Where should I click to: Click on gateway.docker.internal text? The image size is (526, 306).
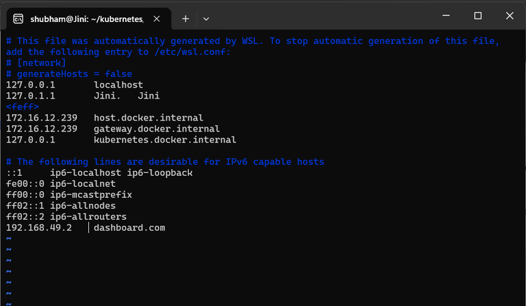pyautogui.click(x=156, y=129)
